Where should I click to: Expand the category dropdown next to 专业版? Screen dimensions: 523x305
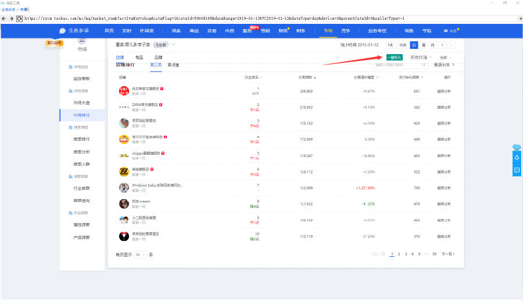tap(174, 44)
